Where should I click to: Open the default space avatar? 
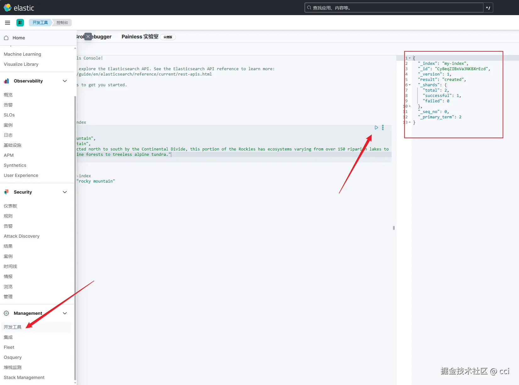(x=20, y=23)
